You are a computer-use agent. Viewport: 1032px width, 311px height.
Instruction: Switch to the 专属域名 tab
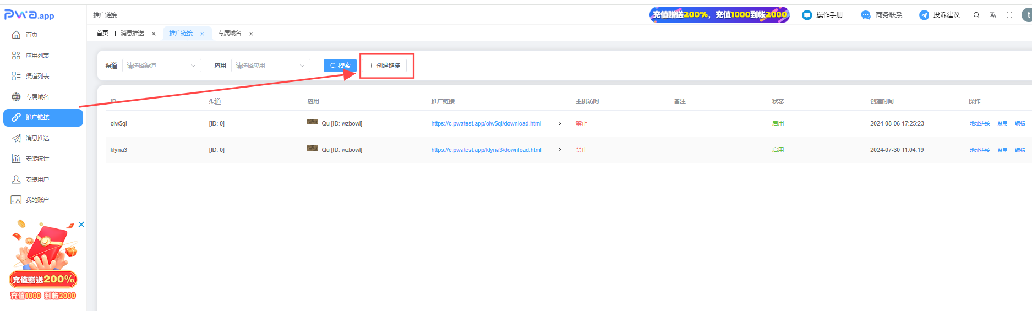[230, 34]
